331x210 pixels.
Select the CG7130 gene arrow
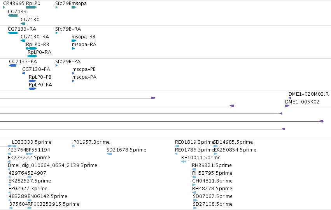(23, 24)
